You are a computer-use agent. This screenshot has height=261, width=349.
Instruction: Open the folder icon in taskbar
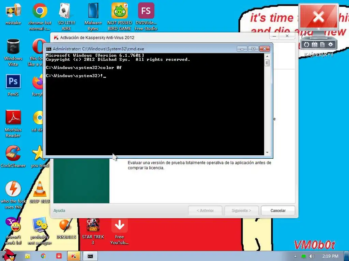pos(28,256)
